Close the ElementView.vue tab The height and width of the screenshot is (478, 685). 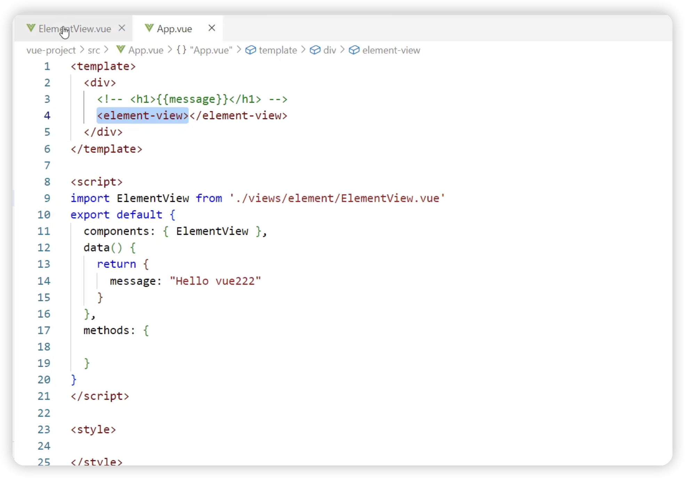pos(122,28)
